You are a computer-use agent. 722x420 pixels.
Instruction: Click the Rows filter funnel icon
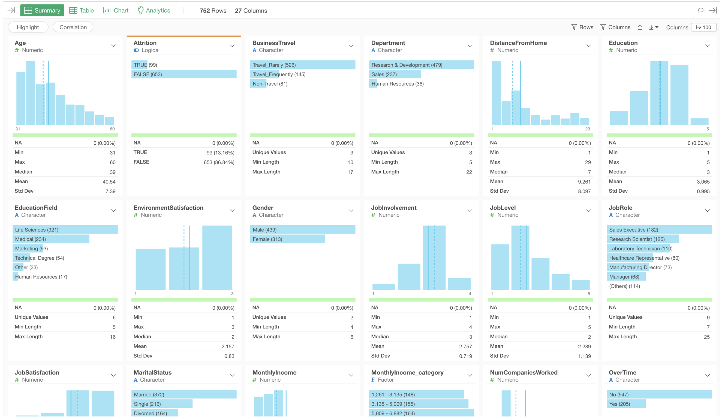[x=574, y=27]
